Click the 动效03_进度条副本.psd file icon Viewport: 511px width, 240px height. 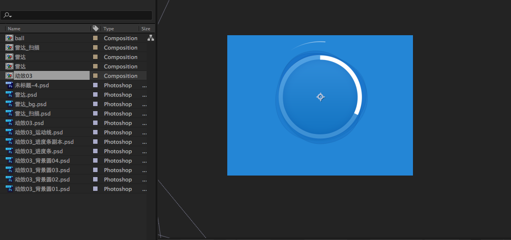click(x=9, y=142)
